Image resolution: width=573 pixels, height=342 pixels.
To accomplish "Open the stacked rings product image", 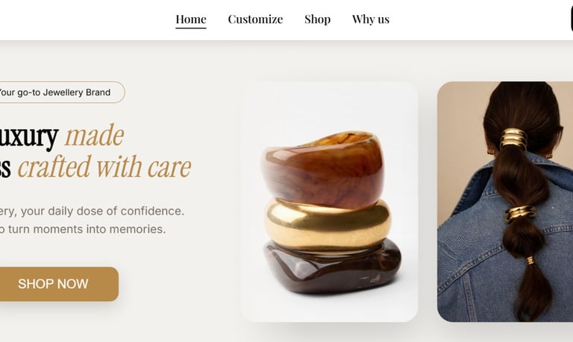I will [x=330, y=202].
